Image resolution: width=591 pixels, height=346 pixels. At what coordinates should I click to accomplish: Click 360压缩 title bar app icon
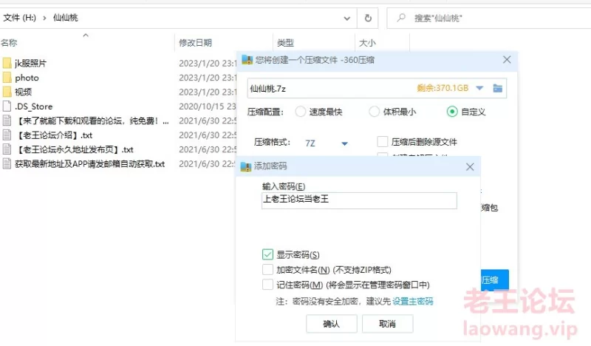(x=247, y=60)
